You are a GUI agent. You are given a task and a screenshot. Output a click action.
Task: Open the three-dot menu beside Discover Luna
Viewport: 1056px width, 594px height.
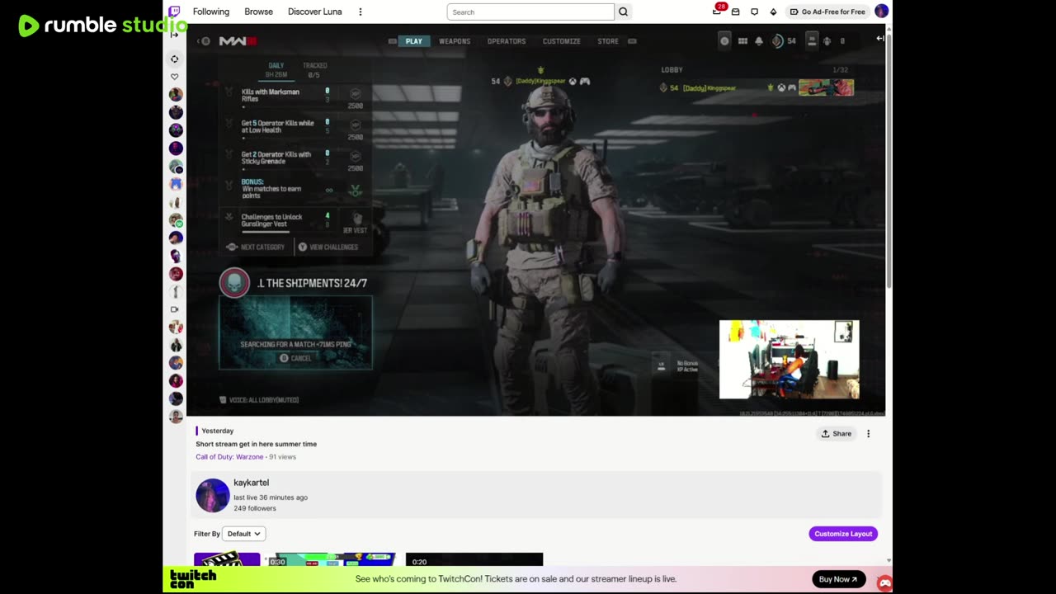pyautogui.click(x=360, y=12)
